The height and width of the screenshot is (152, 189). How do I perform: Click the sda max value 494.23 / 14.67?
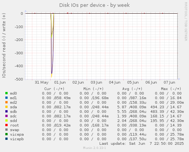(166, 107)
